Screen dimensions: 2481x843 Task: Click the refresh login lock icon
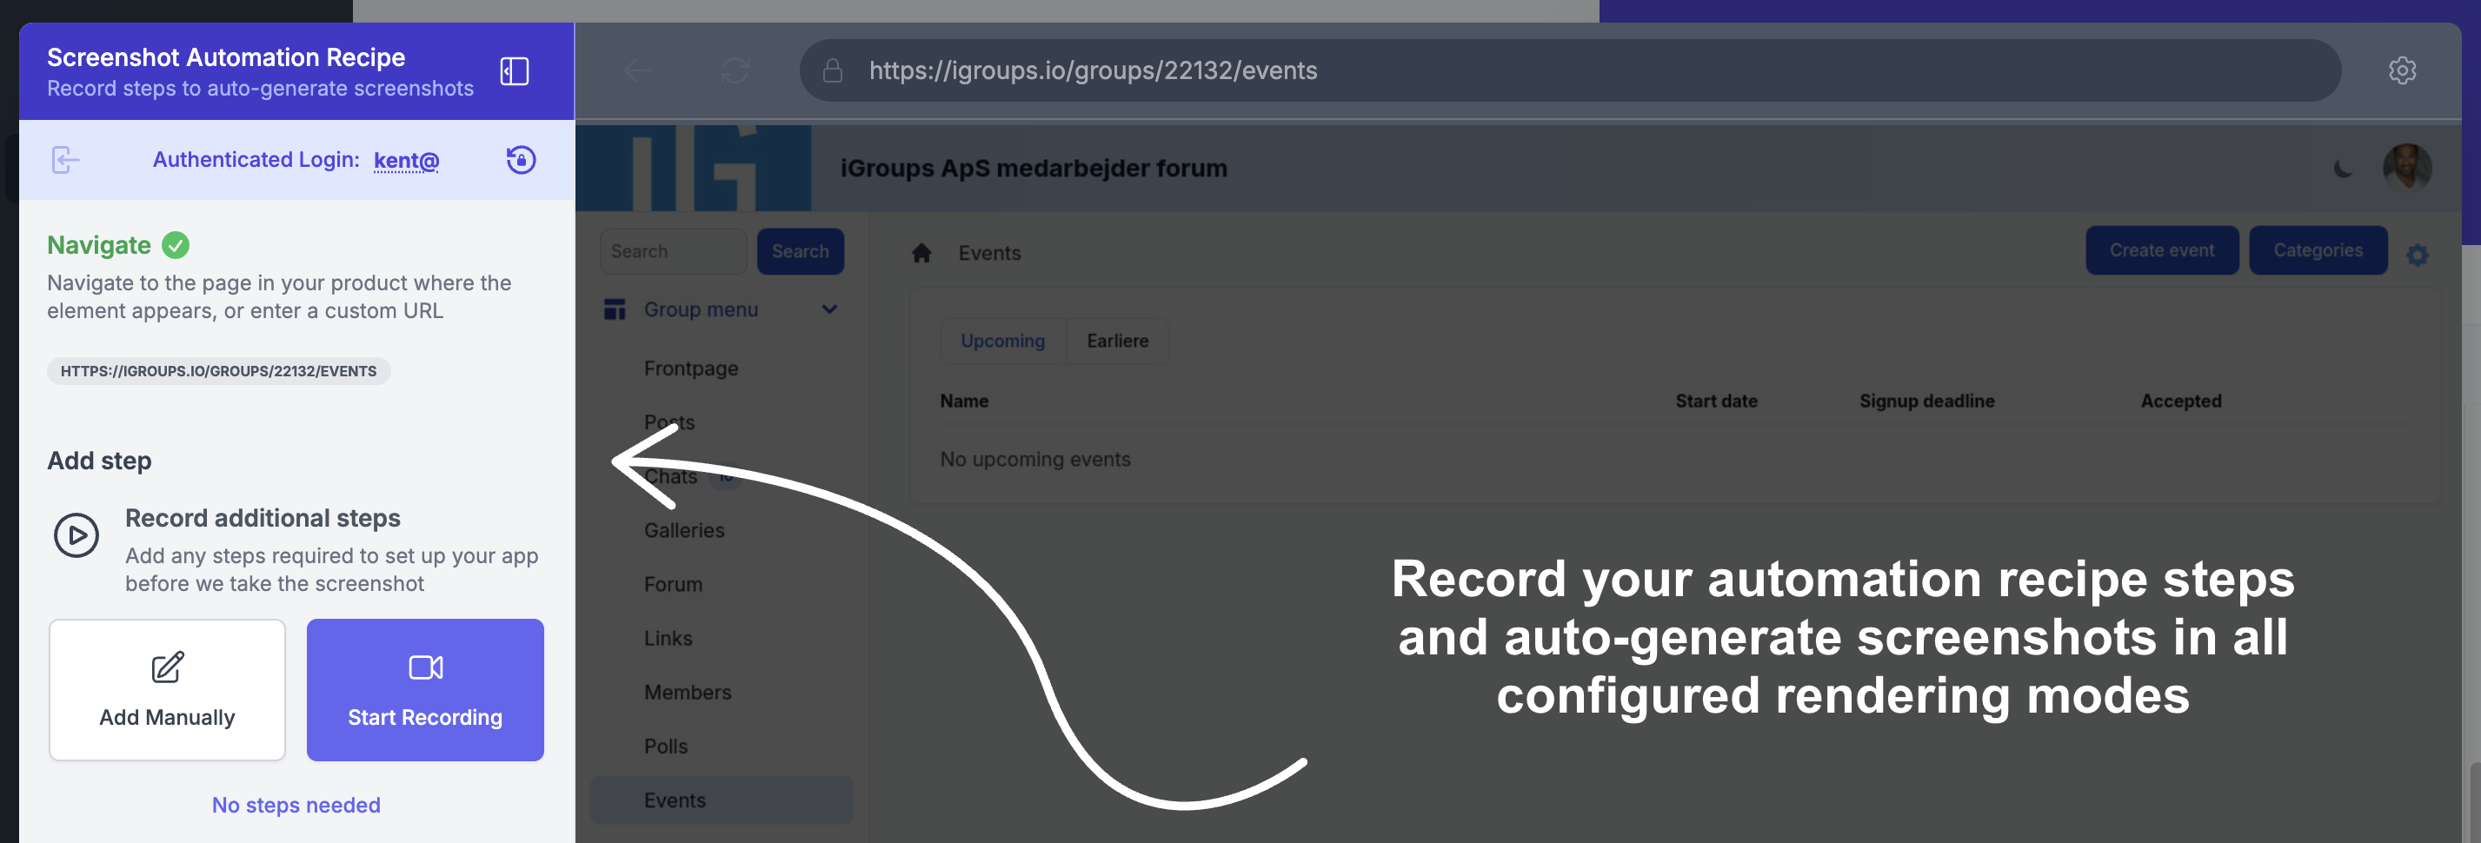[x=521, y=160]
